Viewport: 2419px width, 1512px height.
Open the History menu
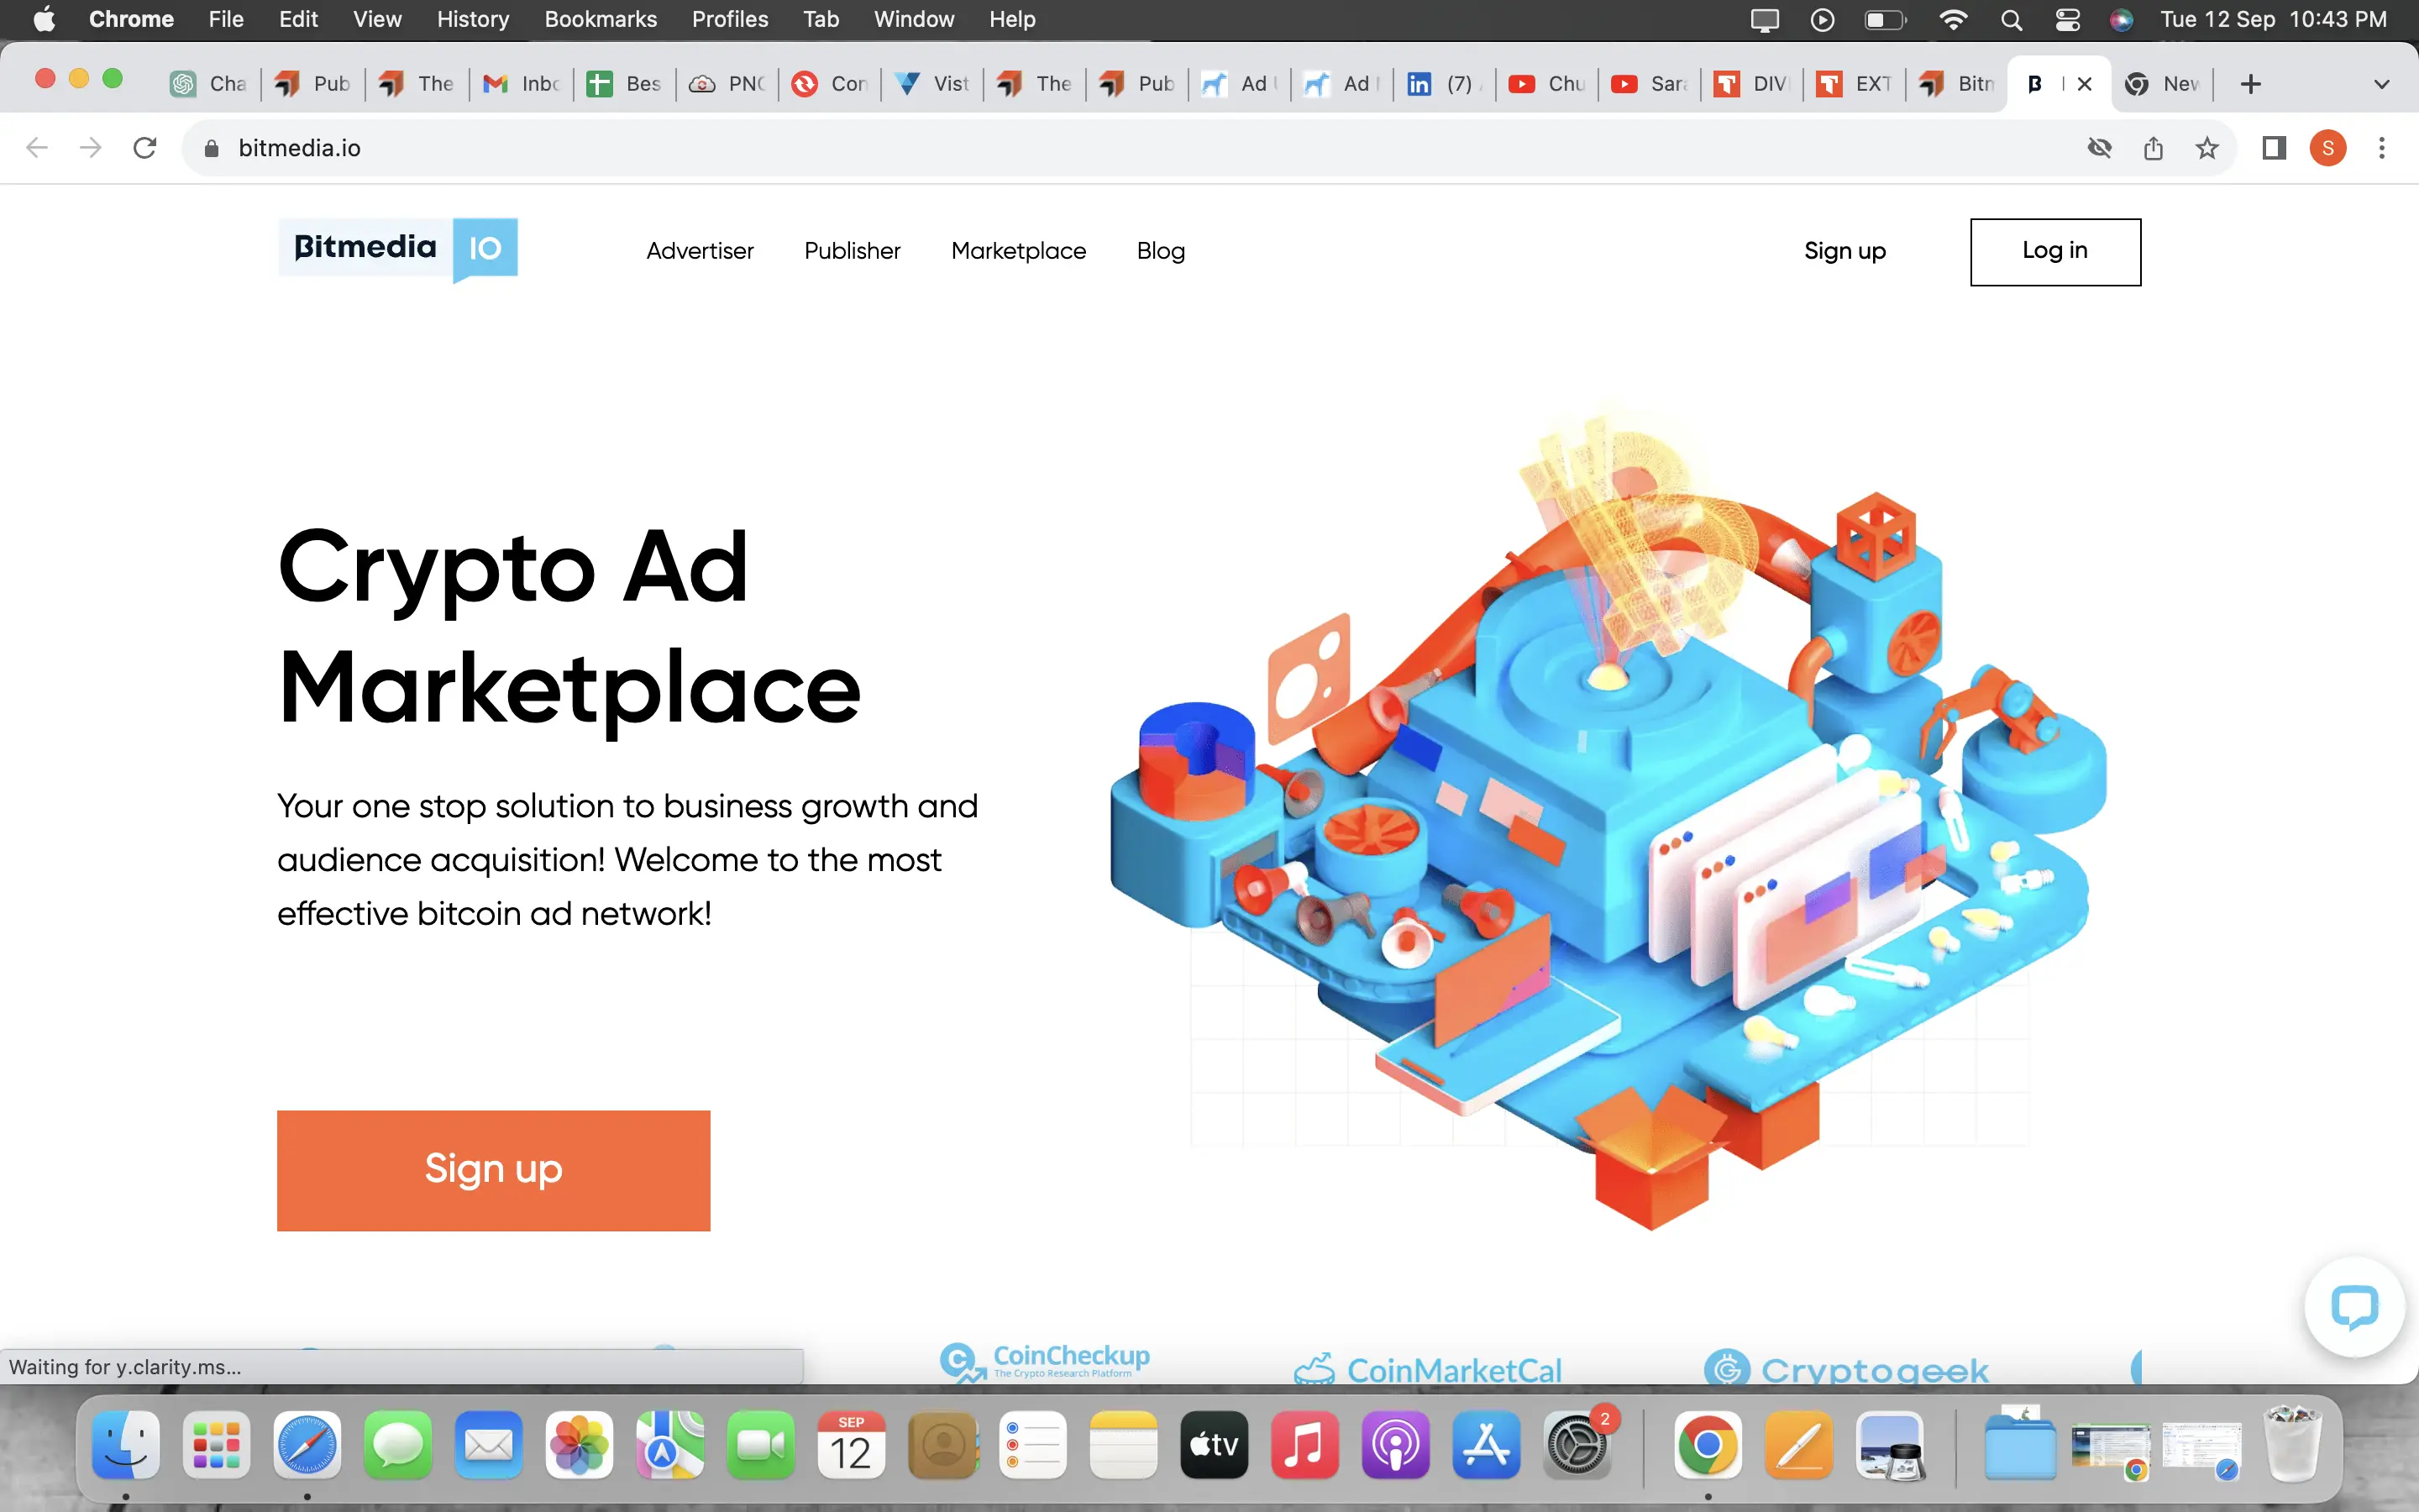coord(472,19)
